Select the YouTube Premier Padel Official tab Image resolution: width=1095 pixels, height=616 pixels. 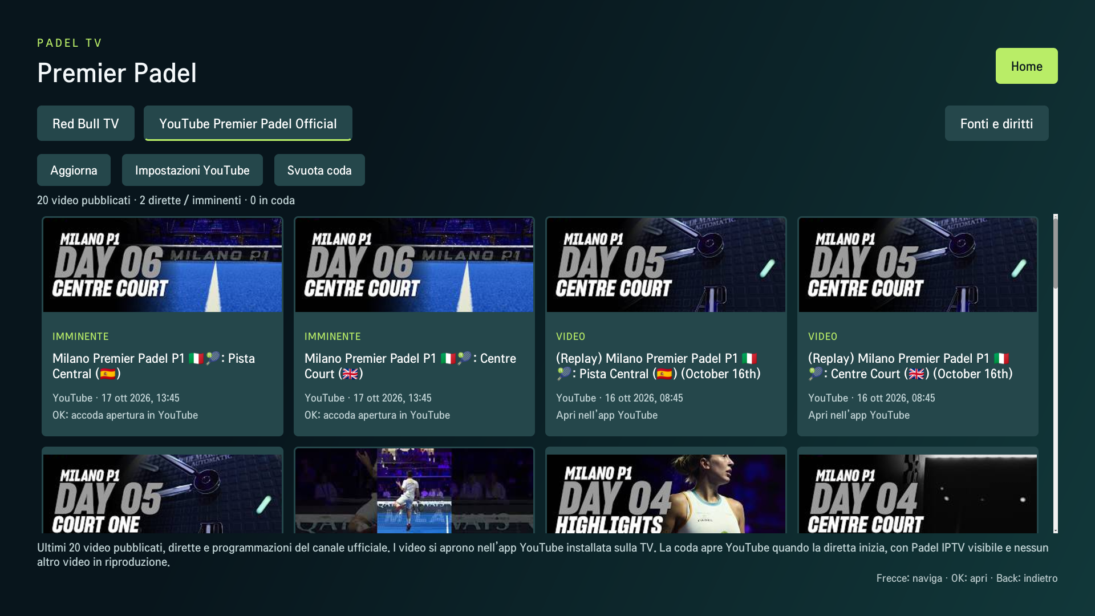click(x=248, y=123)
